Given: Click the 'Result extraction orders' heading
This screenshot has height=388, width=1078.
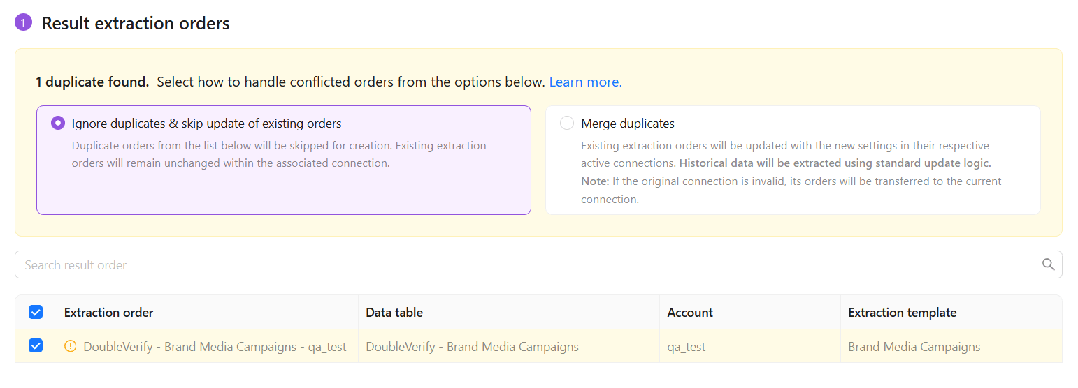Looking at the screenshot, I should point(136,23).
